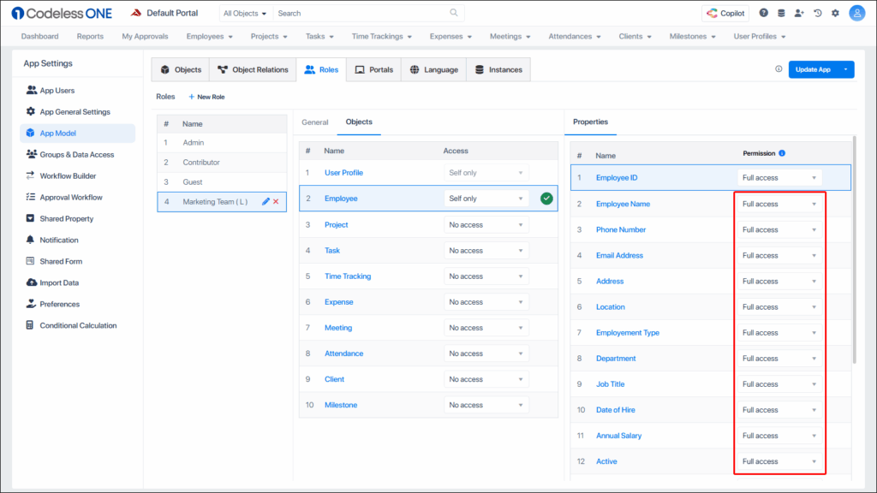This screenshot has width=877, height=493.
Task: Open Preferences in sidebar
Action: [59, 304]
